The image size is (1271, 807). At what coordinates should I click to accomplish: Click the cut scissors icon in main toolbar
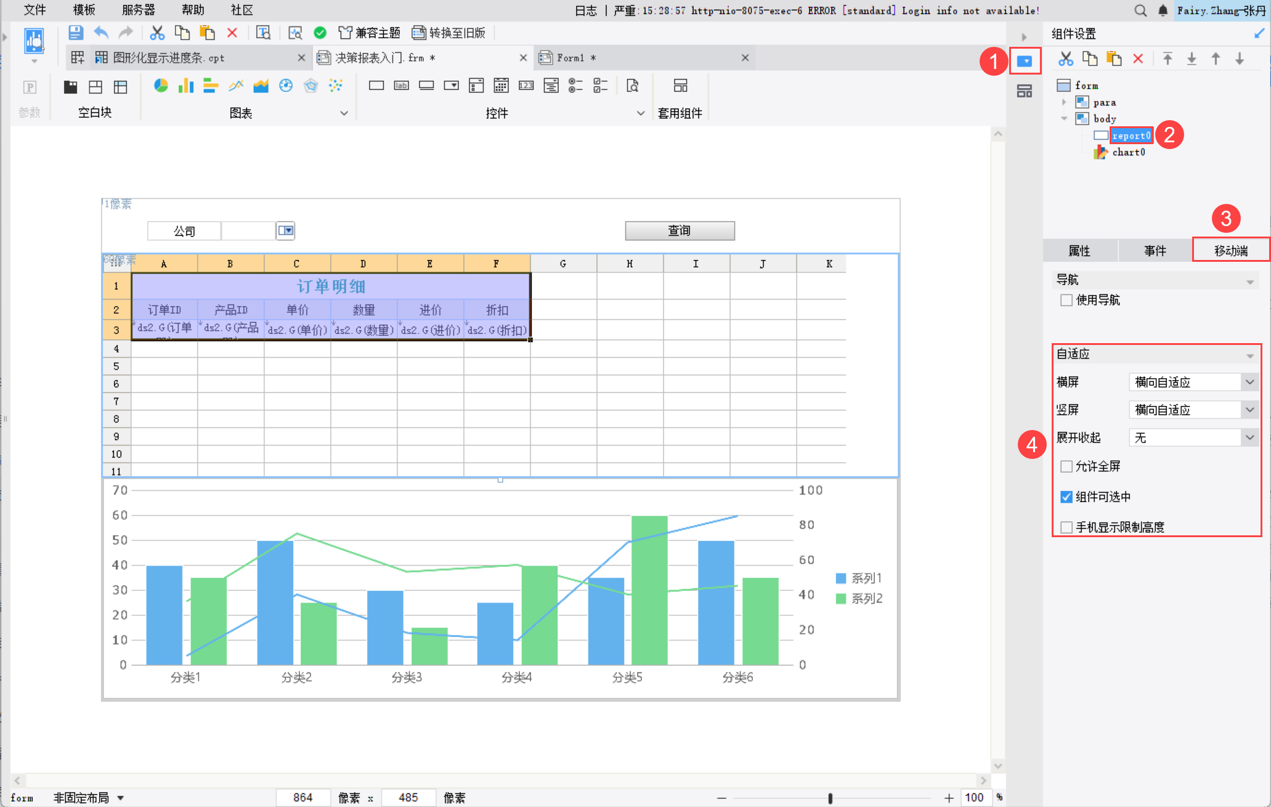(157, 33)
